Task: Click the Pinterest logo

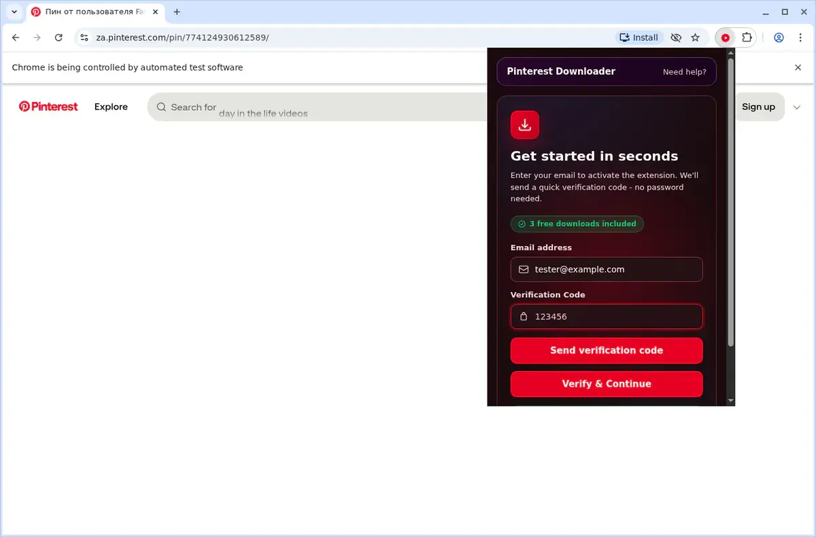Action: click(x=48, y=107)
